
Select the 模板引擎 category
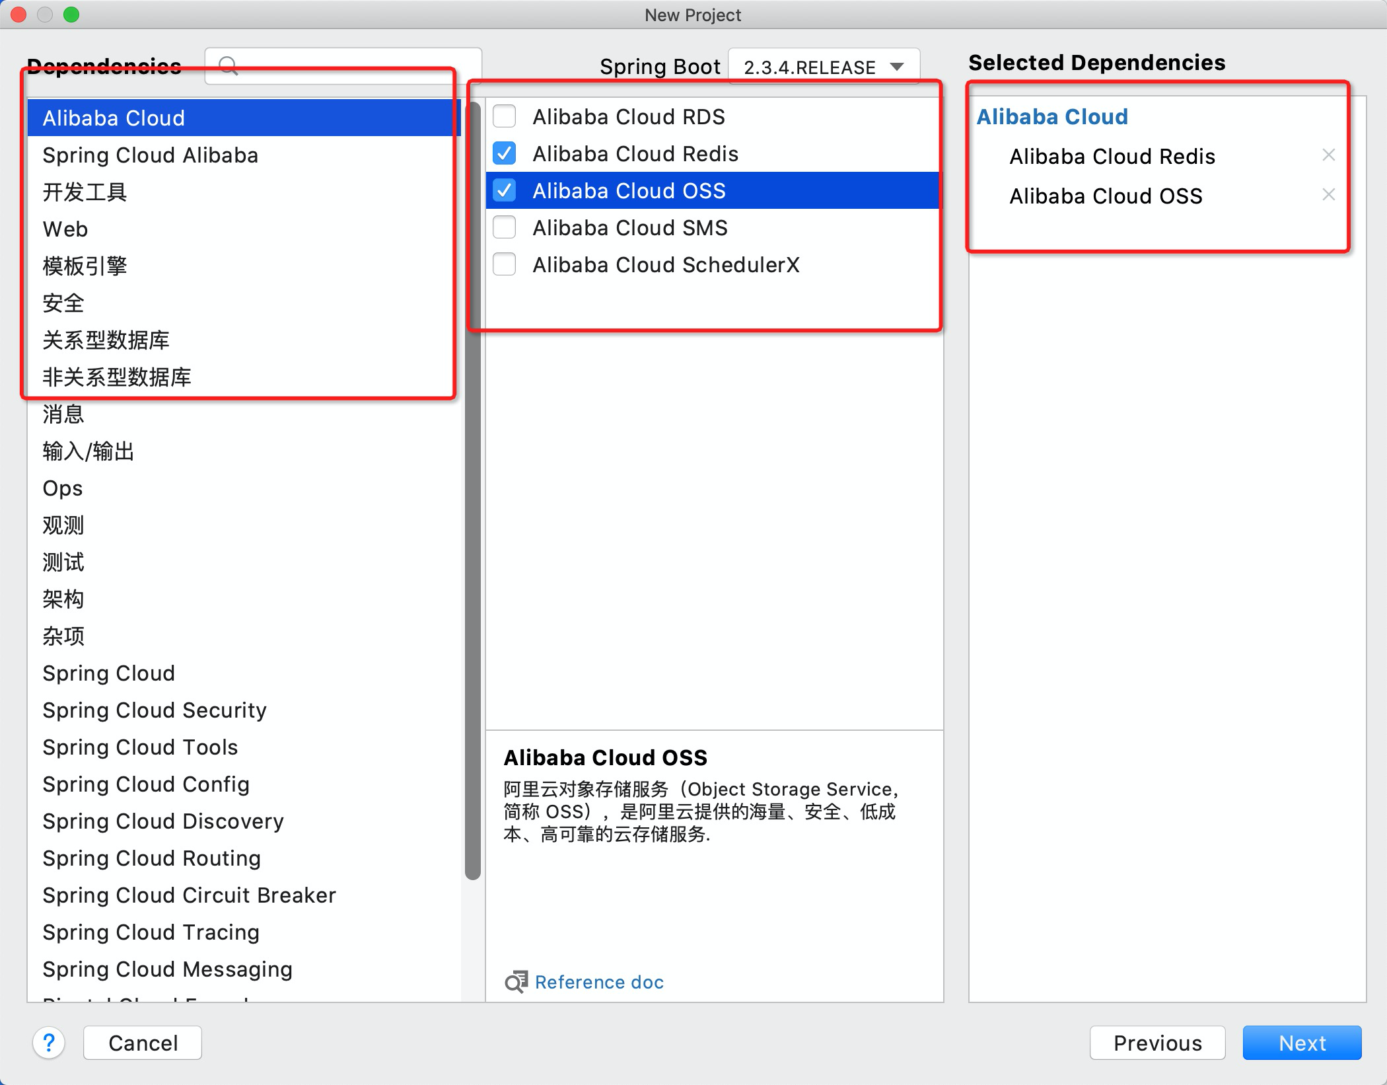coord(244,266)
